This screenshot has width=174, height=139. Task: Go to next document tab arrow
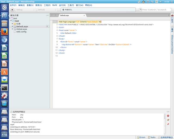(x=56, y=15)
